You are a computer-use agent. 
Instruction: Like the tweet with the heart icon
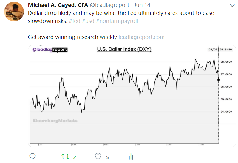coord(98,156)
